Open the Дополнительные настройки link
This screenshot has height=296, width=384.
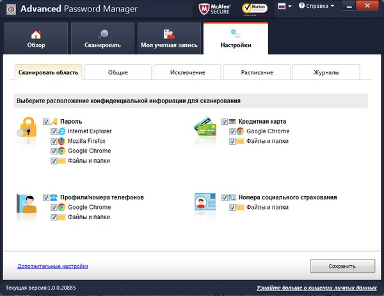(52, 266)
